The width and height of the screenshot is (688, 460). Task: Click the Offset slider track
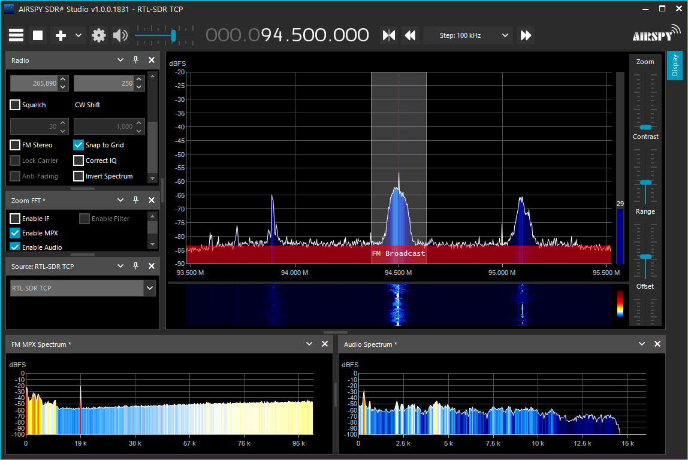point(645,311)
